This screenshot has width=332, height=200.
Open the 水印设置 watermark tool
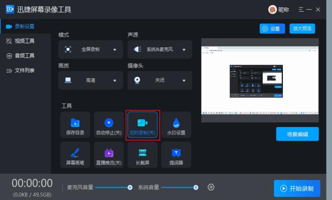click(176, 125)
